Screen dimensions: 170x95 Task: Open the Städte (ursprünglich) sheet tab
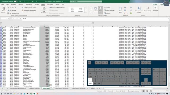pyautogui.click(x=35, y=88)
